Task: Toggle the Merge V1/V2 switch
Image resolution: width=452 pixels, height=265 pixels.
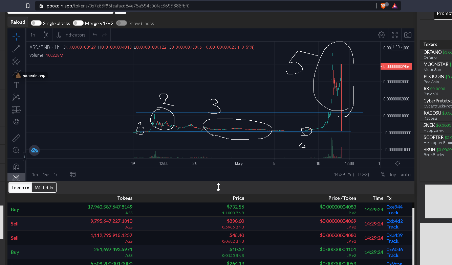Action: tap(78, 23)
